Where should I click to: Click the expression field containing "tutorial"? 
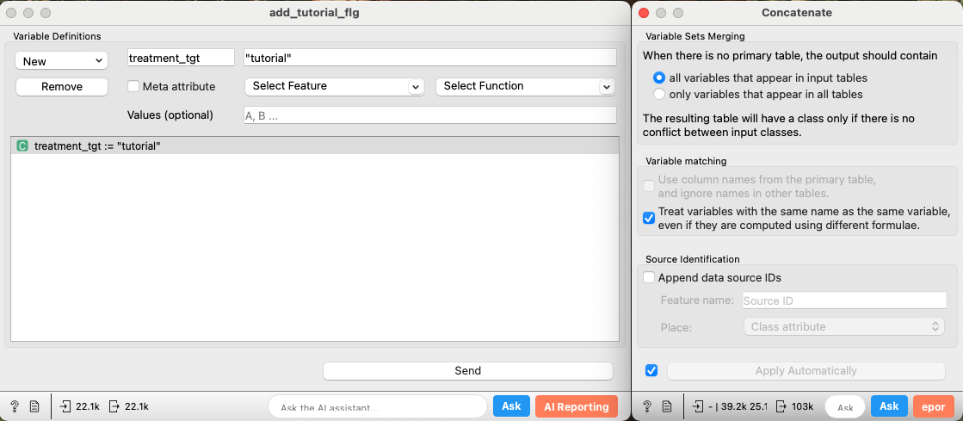[430, 58]
